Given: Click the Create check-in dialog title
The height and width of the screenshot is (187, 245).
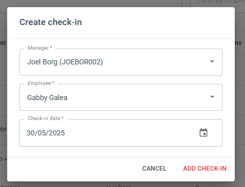Looking at the screenshot, I should pyautogui.click(x=51, y=22).
